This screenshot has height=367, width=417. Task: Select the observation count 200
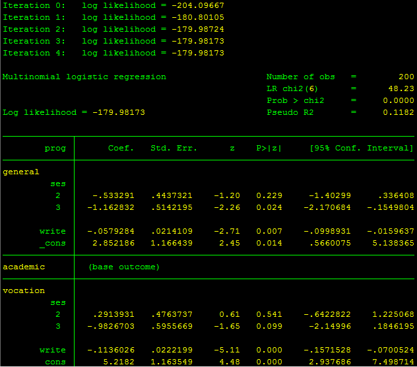[x=406, y=77]
